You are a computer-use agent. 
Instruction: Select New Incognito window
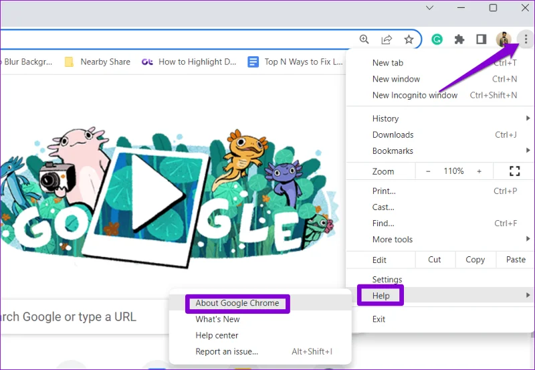pyautogui.click(x=441, y=95)
